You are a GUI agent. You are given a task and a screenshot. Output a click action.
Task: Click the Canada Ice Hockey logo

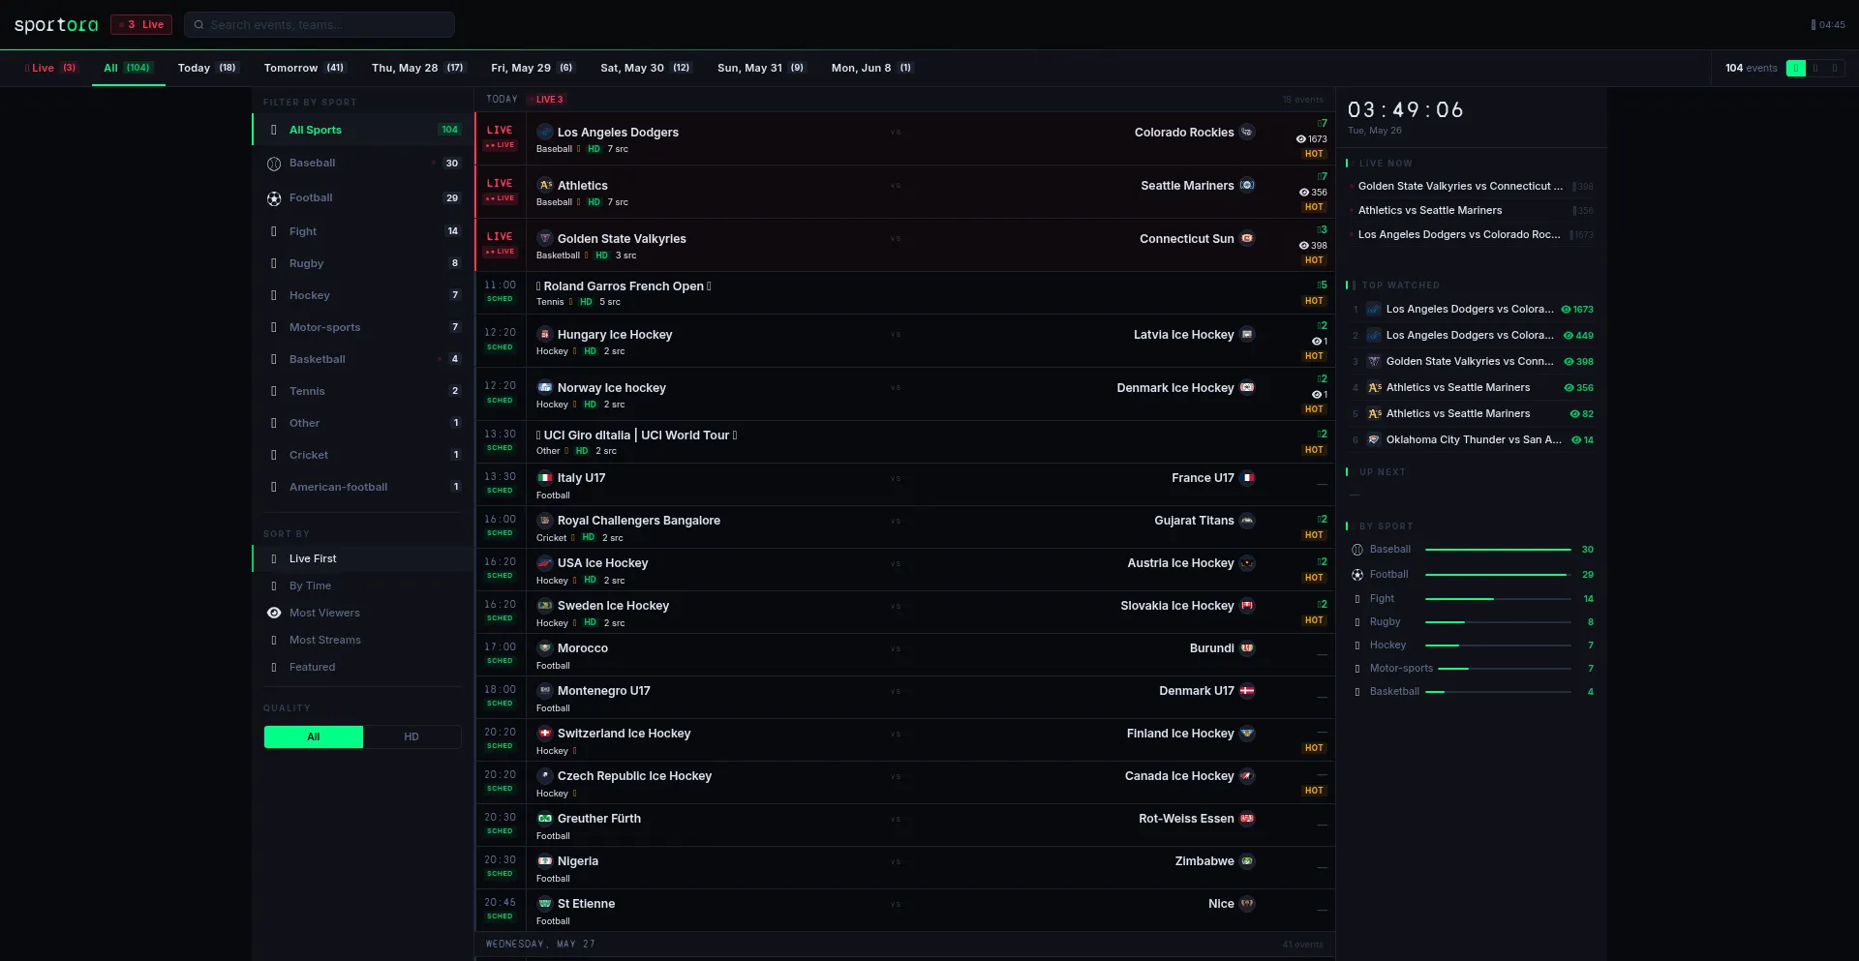tap(1247, 775)
